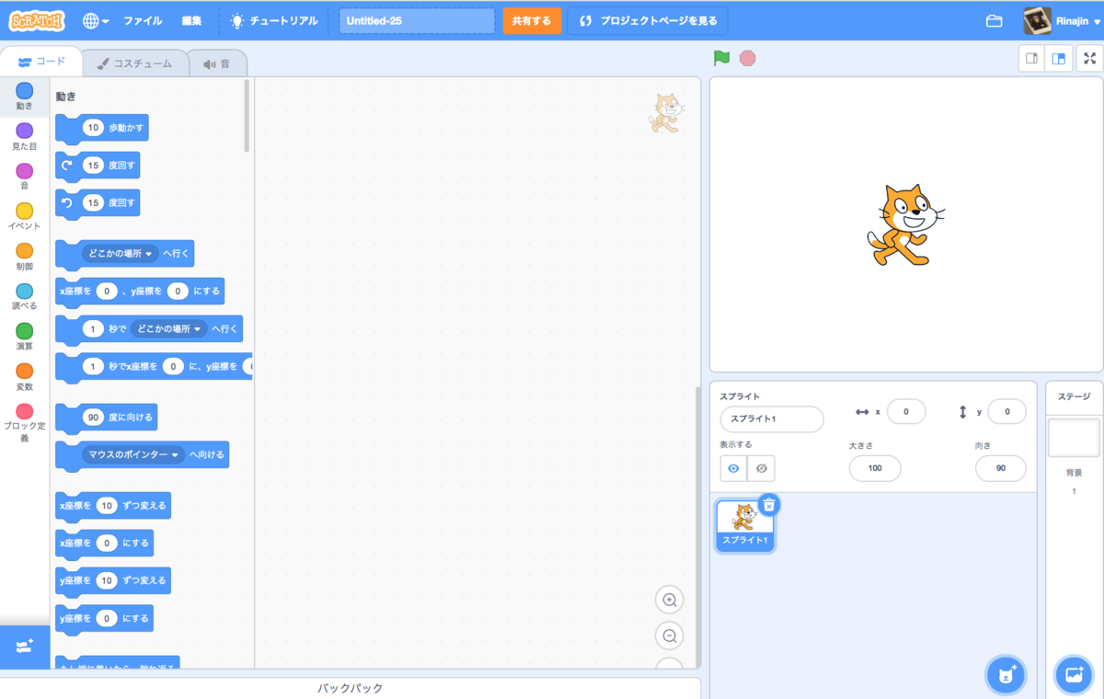The width and height of the screenshot is (1104, 699).
Task: Click the sprite y position field
Action: click(x=1006, y=412)
